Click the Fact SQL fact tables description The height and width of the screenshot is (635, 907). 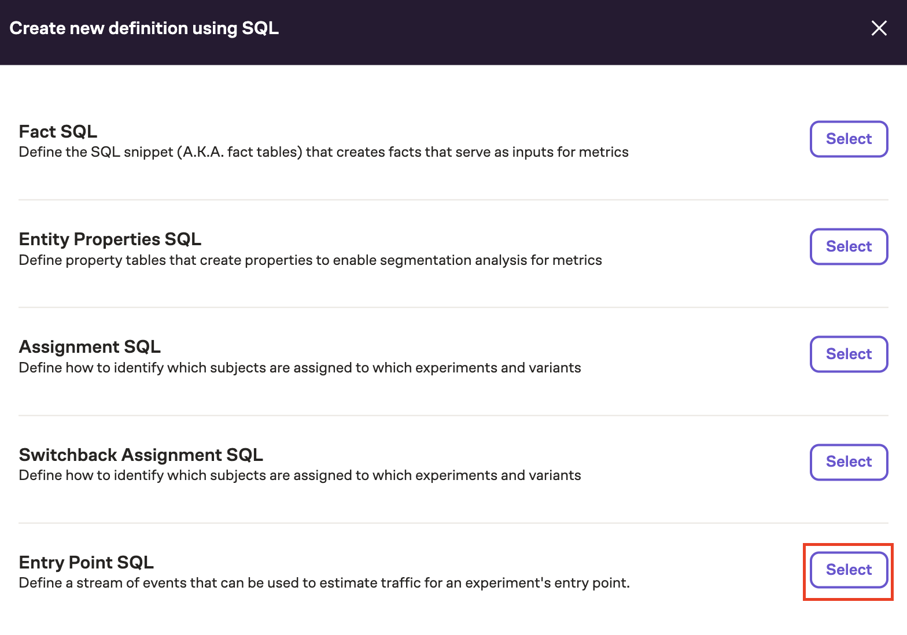(323, 152)
